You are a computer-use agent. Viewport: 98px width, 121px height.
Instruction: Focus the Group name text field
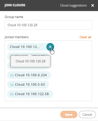pyautogui.click(x=48, y=25)
